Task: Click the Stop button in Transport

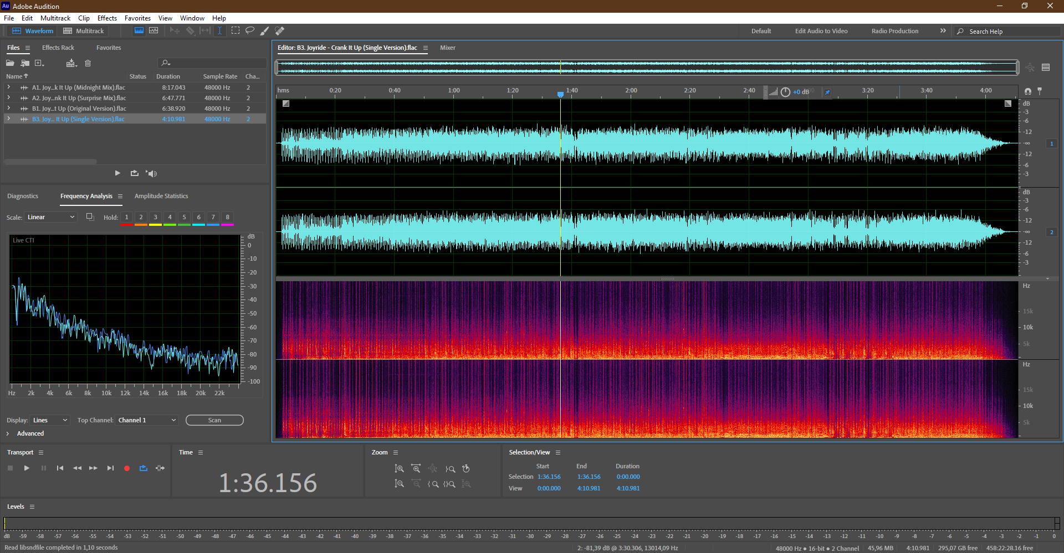Action: 10,468
